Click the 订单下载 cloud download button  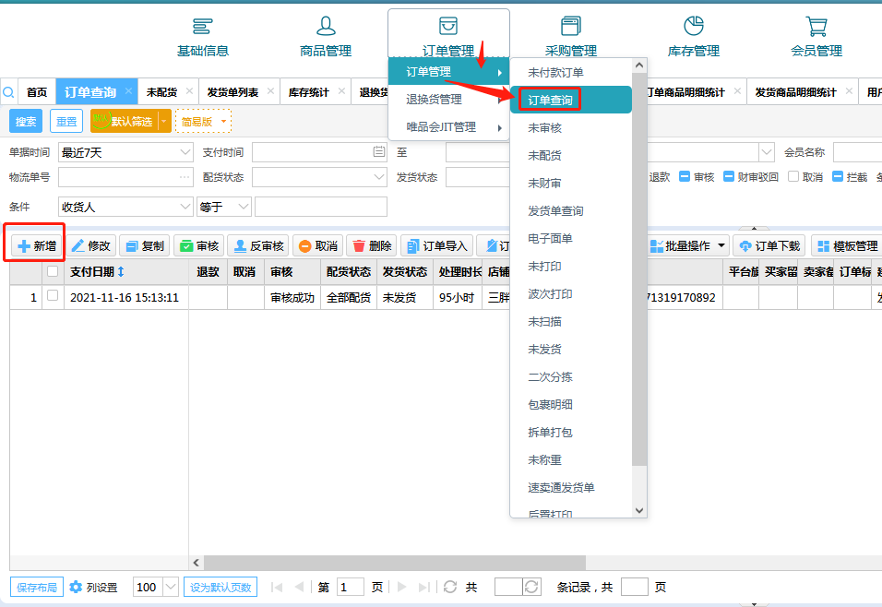769,246
